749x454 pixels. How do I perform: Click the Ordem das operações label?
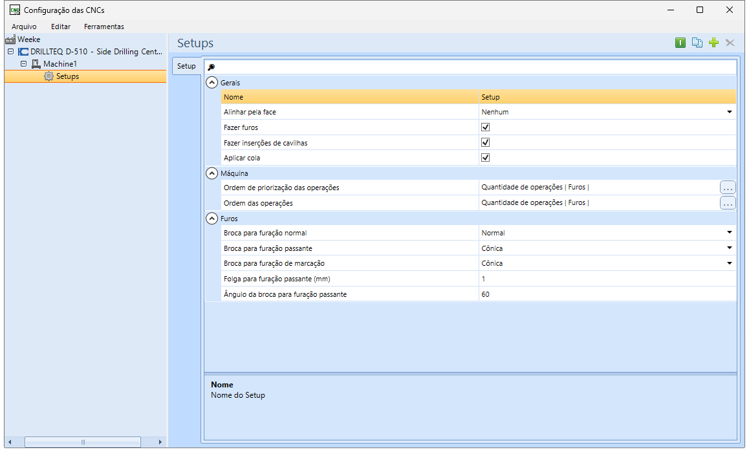tap(259, 203)
